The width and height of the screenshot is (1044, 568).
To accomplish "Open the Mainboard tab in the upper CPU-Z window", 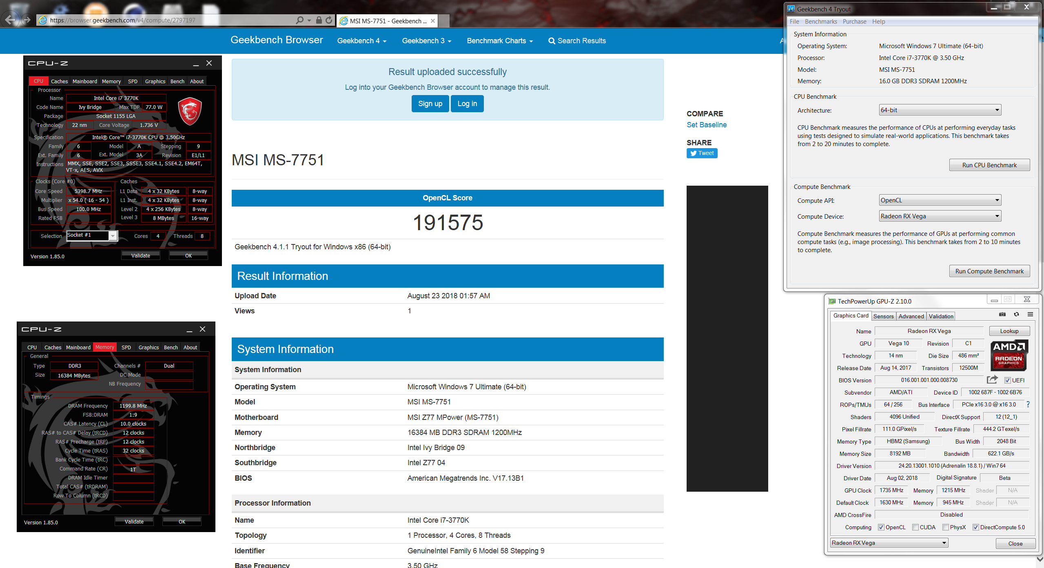I will tap(85, 81).
